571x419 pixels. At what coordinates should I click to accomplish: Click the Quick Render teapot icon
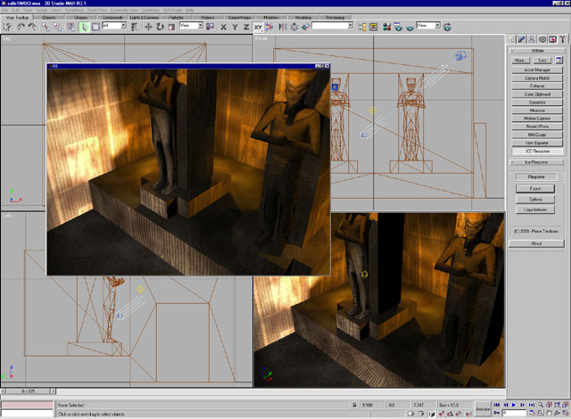[x=410, y=27]
